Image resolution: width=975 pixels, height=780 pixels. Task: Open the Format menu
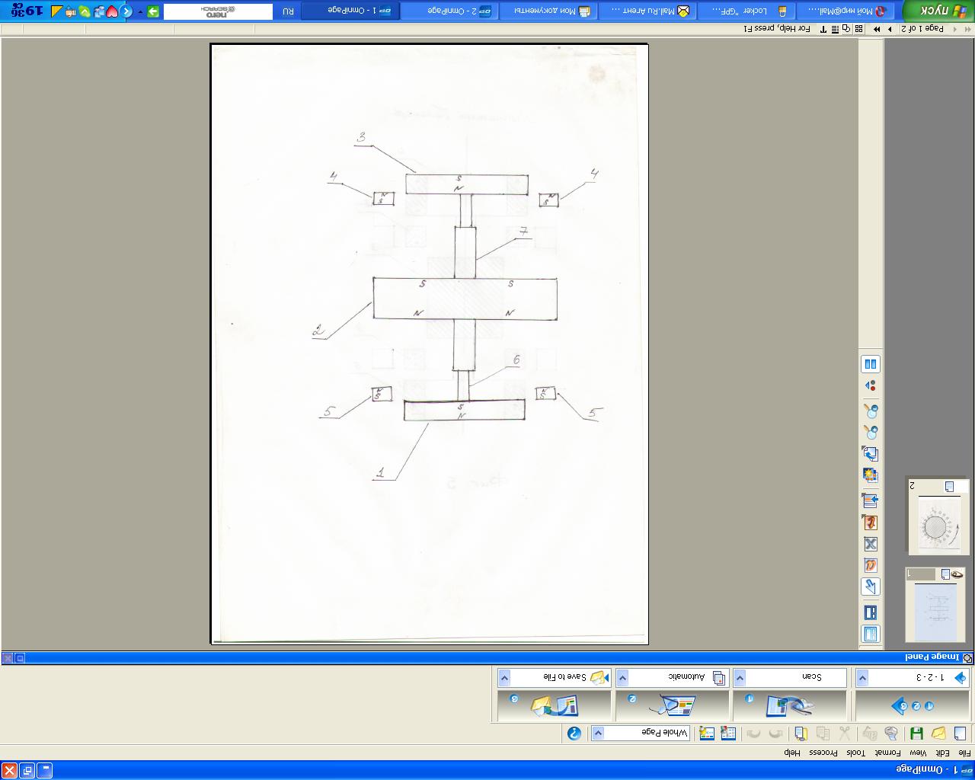coord(887,753)
